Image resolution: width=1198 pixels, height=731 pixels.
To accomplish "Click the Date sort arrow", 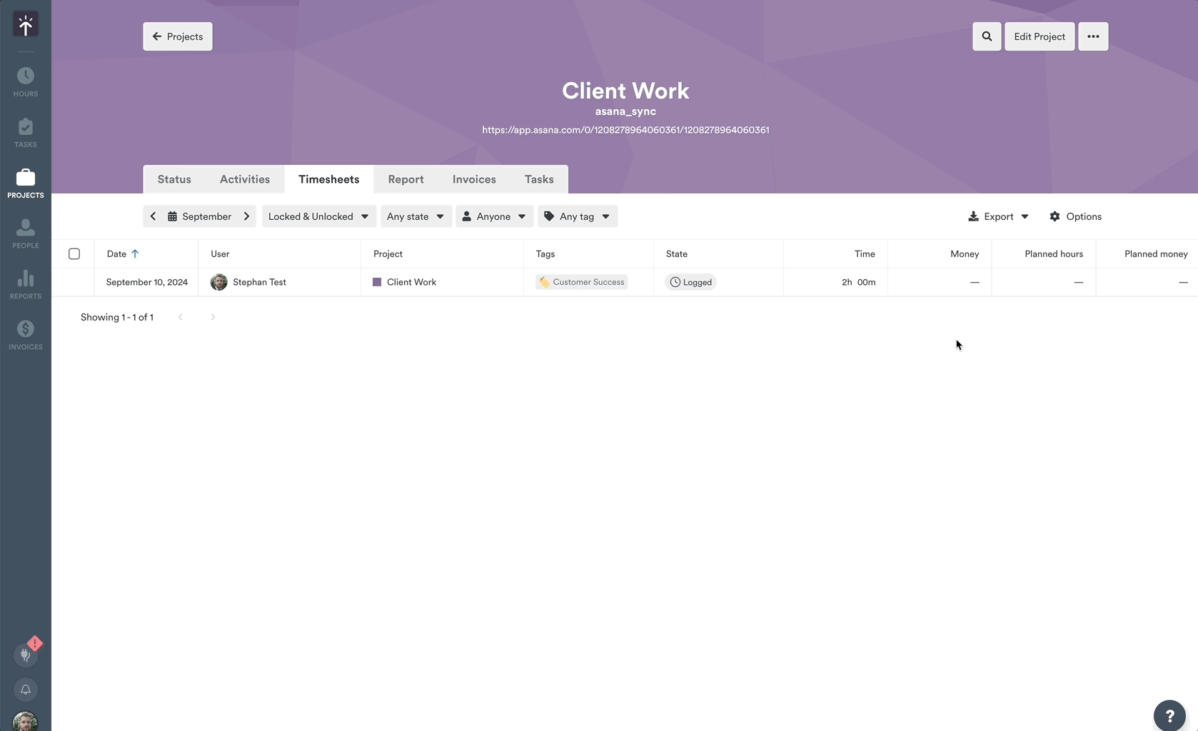I will coord(135,253).
